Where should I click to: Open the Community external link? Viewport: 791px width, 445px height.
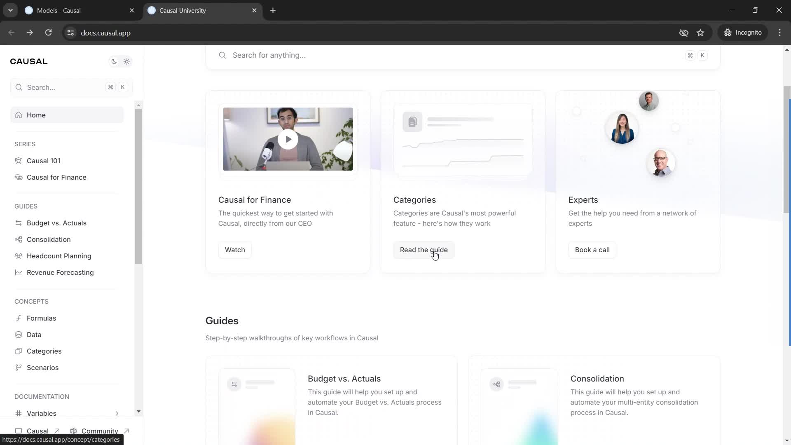tap(100, 431)
